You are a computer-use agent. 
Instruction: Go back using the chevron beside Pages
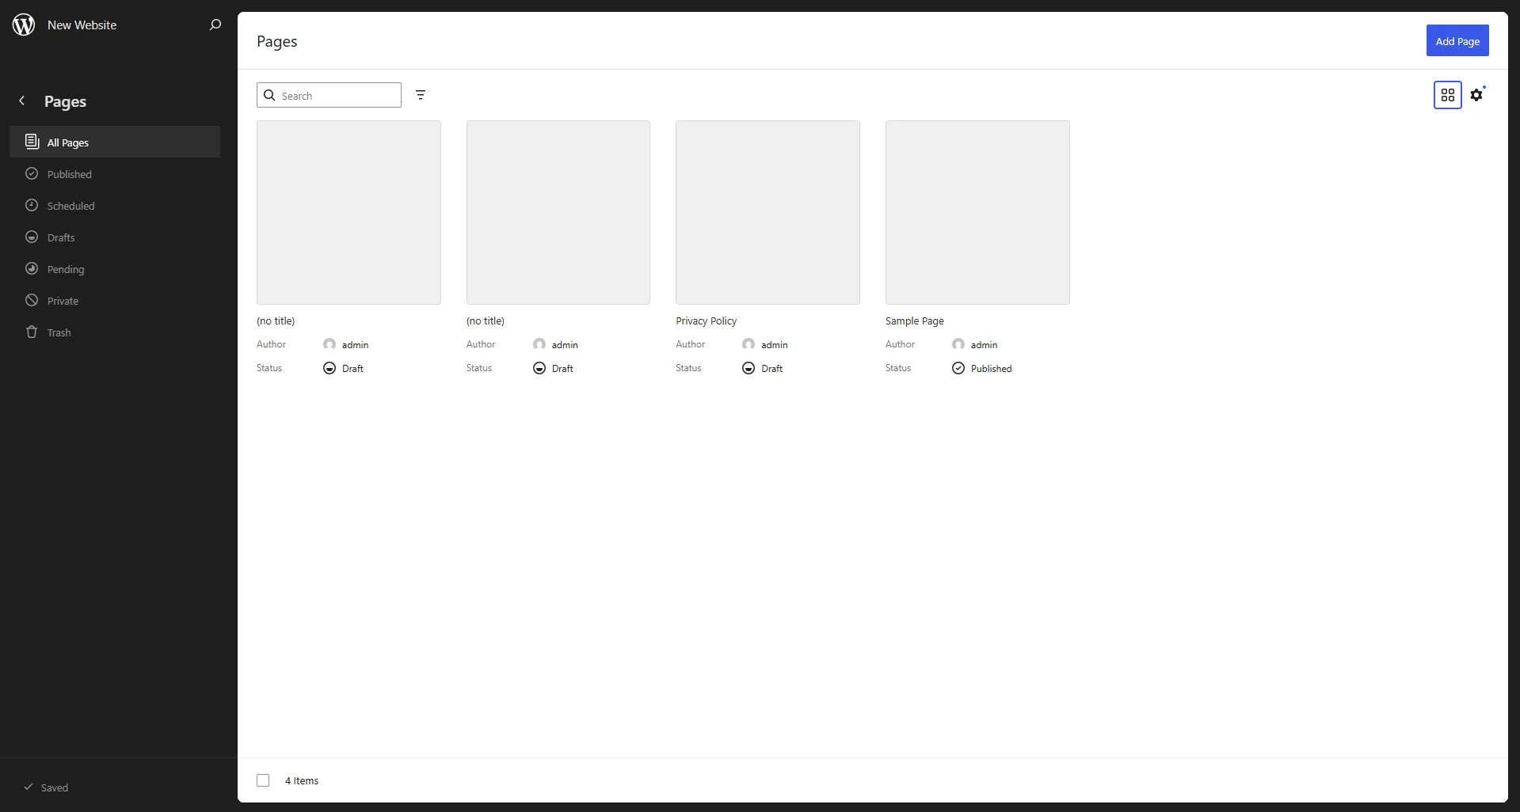pyautogui.click(x=22, y=101)
